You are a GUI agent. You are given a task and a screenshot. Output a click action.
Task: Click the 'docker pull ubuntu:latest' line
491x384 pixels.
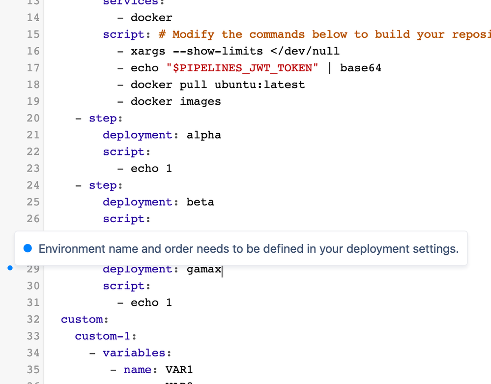211,85
